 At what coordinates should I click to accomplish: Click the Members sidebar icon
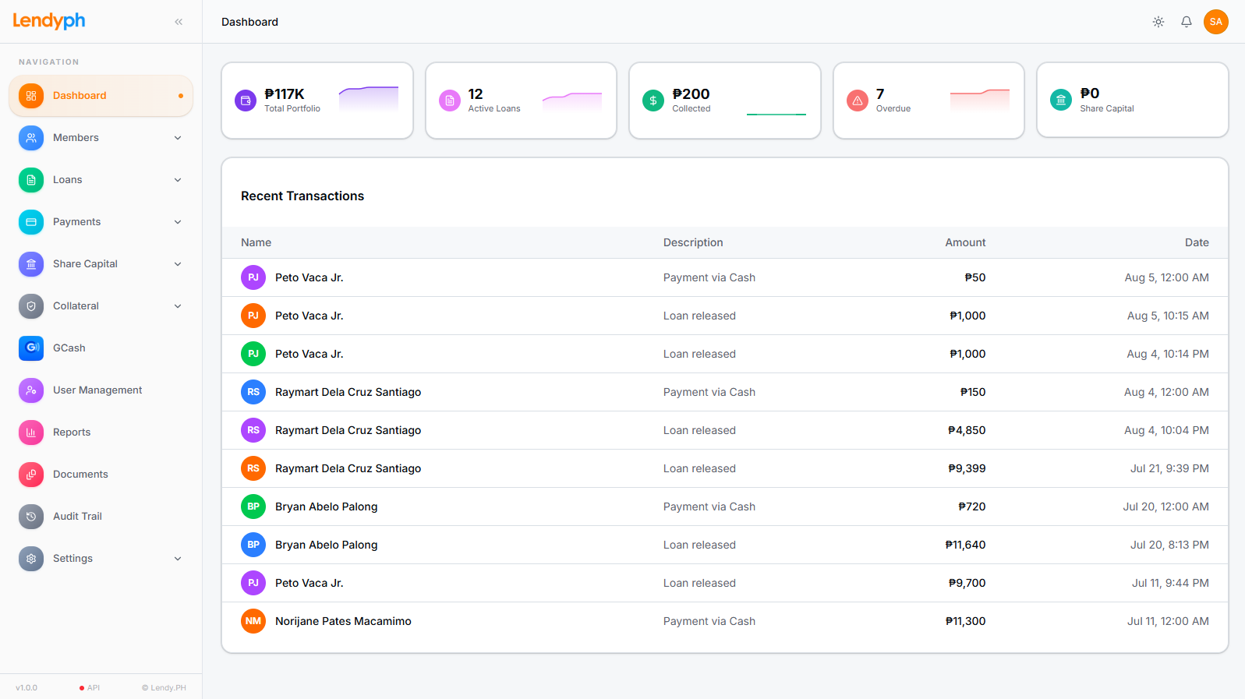click(31, 138)
